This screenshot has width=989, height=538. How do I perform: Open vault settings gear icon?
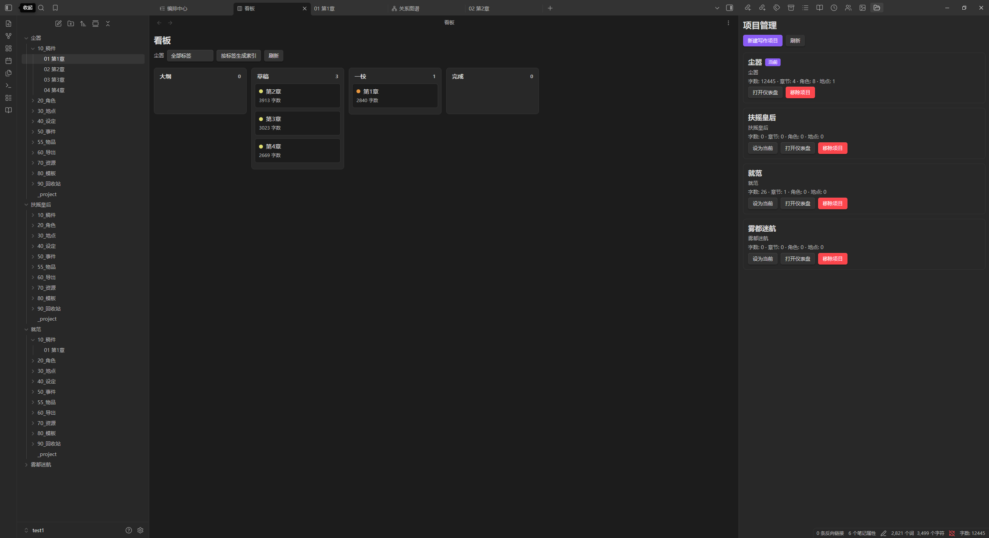(x=140, y=530)
